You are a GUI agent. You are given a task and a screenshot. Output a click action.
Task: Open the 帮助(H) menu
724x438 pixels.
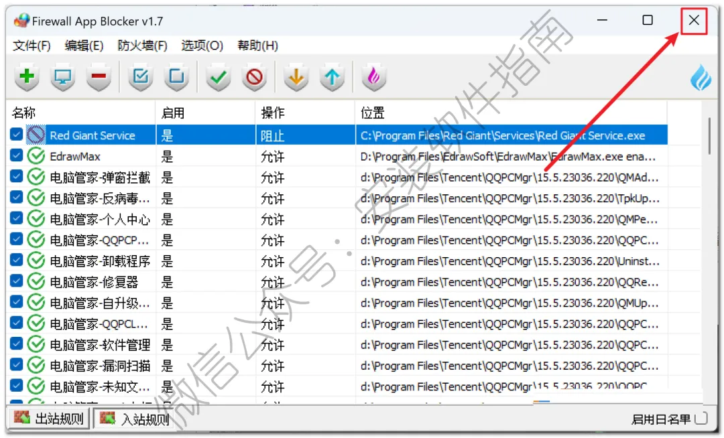[x=257, y=46]
